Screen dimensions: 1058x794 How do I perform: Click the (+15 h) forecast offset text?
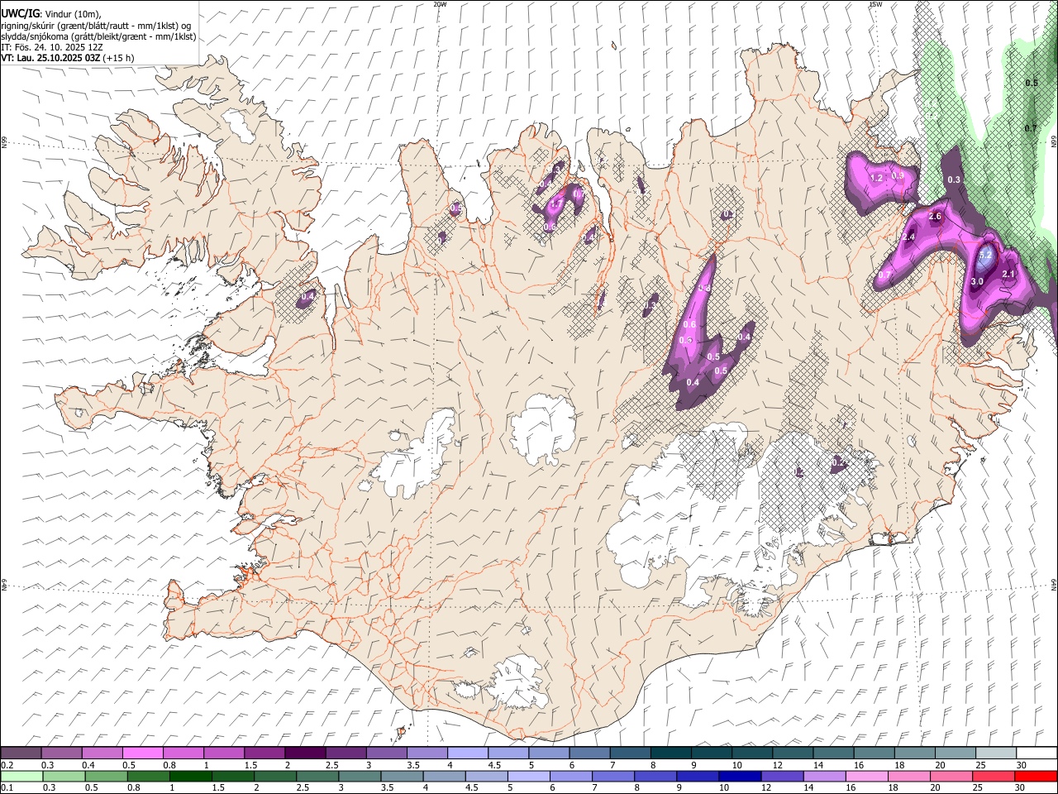119,58
